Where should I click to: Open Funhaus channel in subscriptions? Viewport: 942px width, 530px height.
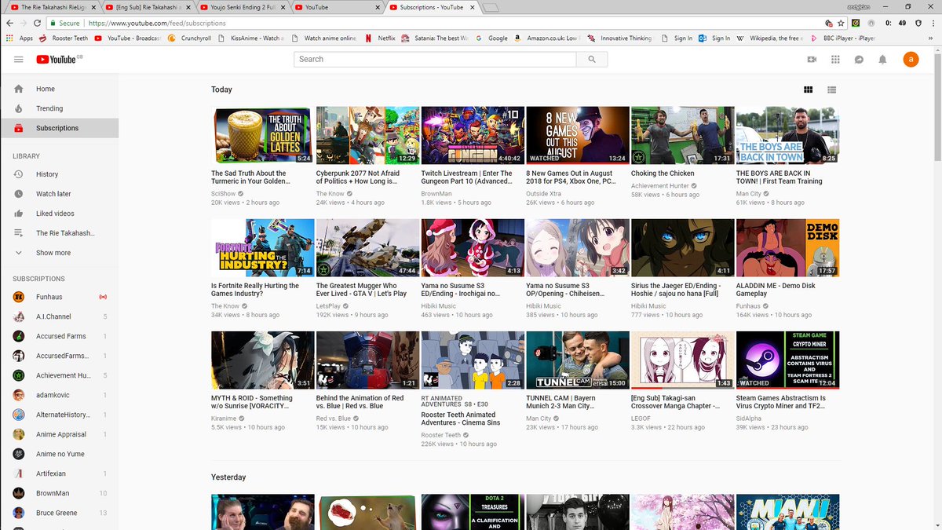[x=59, y=297]
